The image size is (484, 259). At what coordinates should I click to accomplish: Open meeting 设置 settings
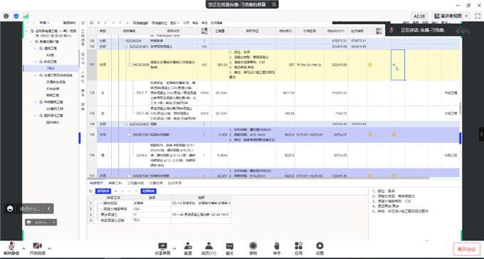click(x=320, y=248)
